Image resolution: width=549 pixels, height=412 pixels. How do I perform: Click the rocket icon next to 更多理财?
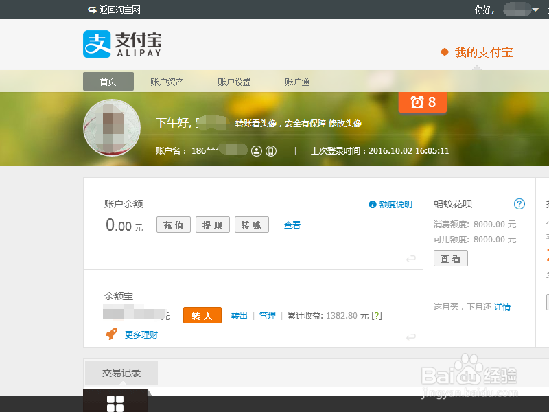(x=112, y=334)
